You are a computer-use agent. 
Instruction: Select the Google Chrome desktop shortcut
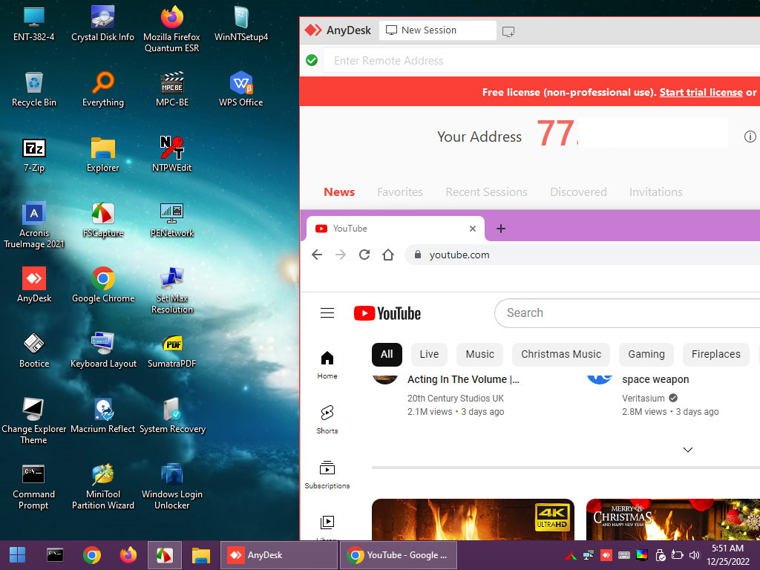tap(102, 285)
